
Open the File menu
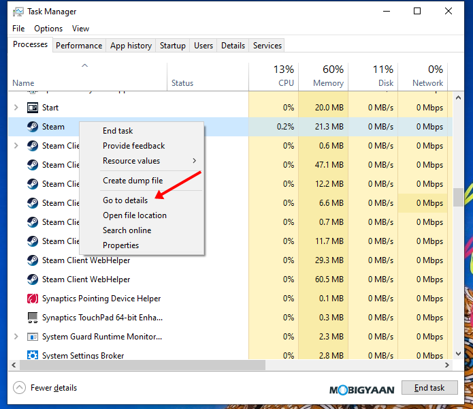click(18, 29)
